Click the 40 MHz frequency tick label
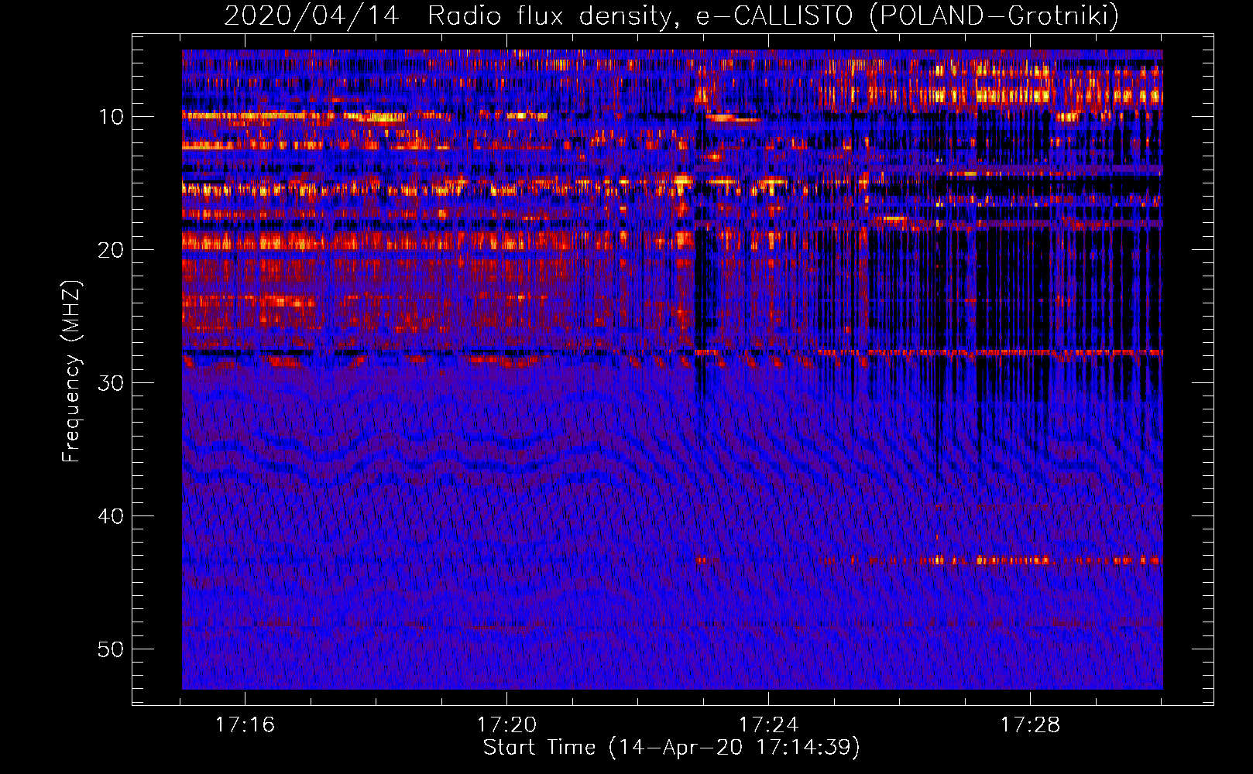 (x=111, y=516)
